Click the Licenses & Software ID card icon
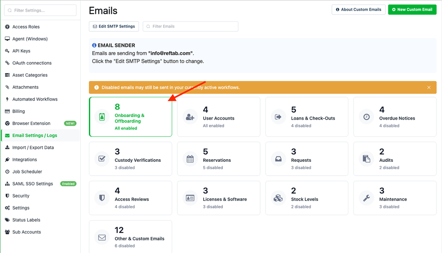 click(x=190, y=198)
